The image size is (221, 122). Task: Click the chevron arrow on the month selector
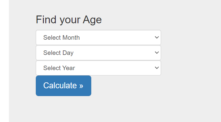click(x=157, y=38)
